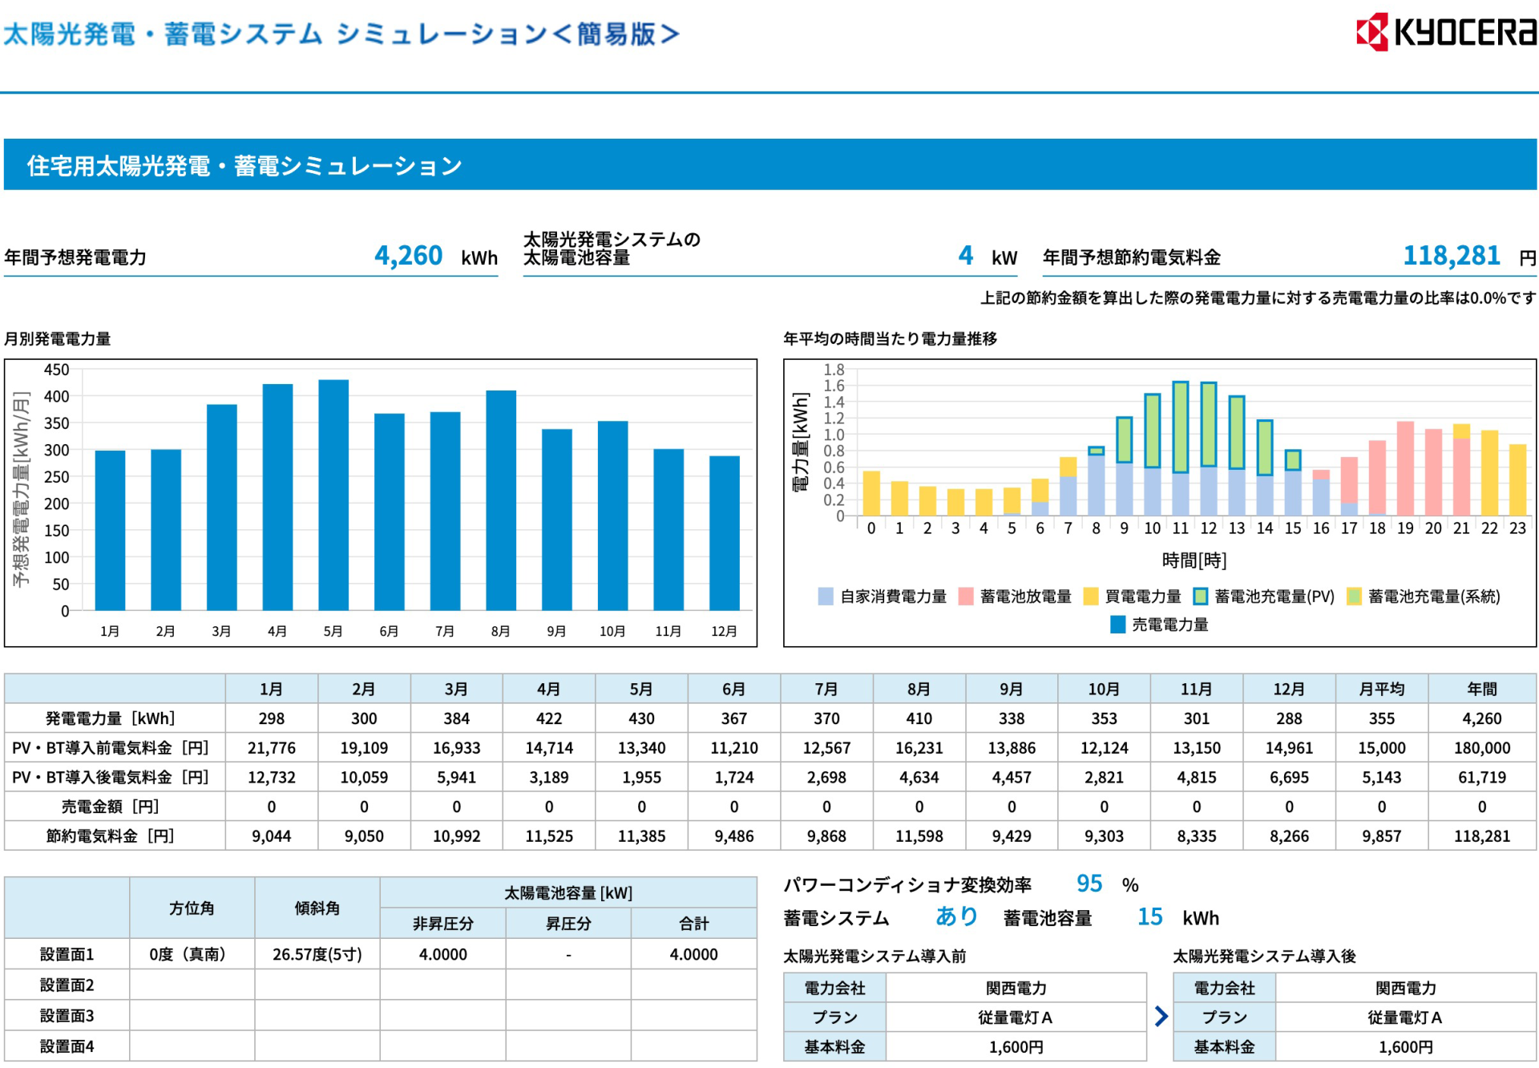Click the 非昇圧分 sub-header
This screenshot has height=1068, width=1539.
(x=443, y=923)
